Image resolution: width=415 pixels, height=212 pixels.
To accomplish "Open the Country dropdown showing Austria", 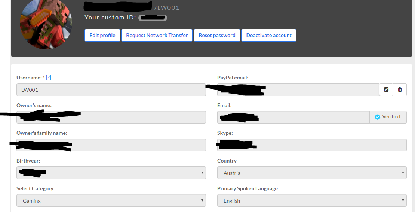I will pos(311,173).
